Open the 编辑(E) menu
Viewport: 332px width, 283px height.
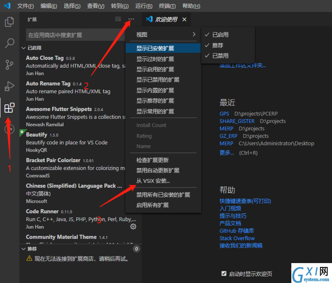pyautogui.click(x=49, y=6)
